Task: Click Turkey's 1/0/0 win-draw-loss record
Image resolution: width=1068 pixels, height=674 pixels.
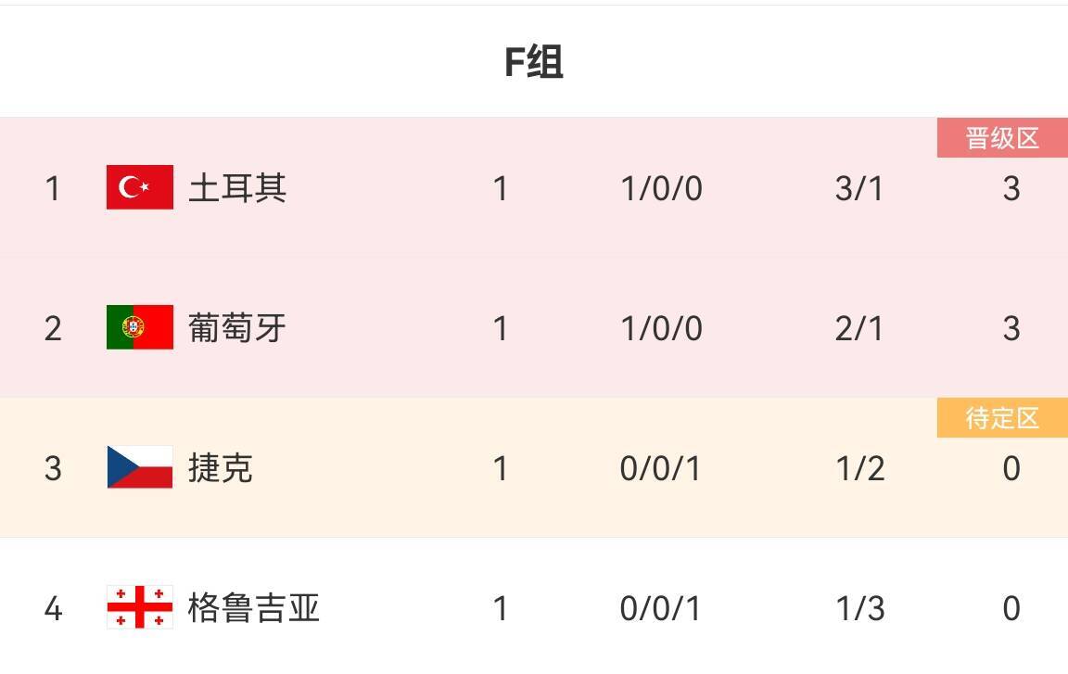Action: (661, 188)
